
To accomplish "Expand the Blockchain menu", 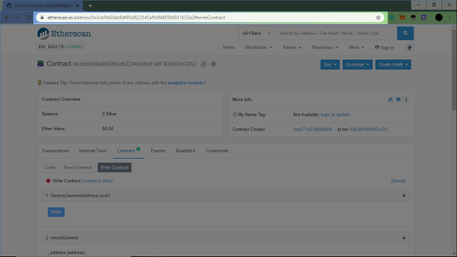I will click(x=258, y=48).
